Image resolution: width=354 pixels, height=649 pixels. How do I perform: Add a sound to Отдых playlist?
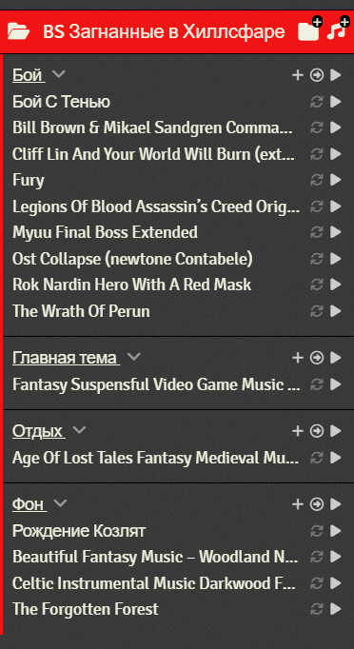point(297,431)
